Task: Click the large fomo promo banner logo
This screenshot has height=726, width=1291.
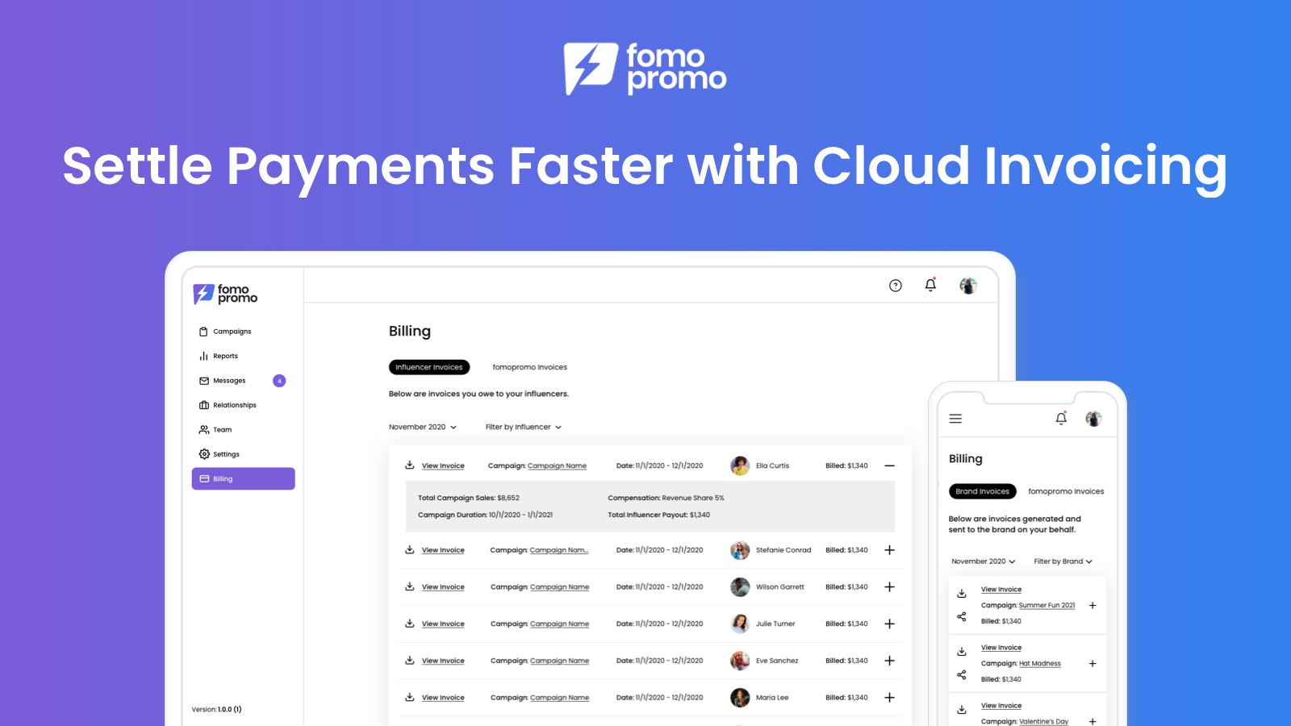Action: click(x=645, y=69)
